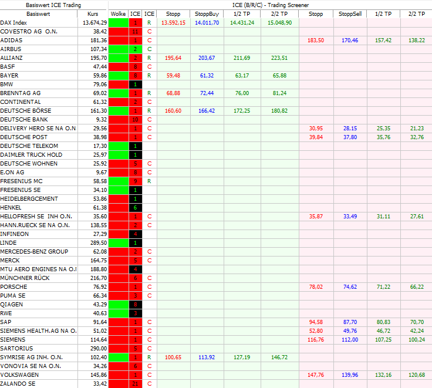Click the Wolke column header
This screenshot has width=432, height=388.
click(118, 14)
